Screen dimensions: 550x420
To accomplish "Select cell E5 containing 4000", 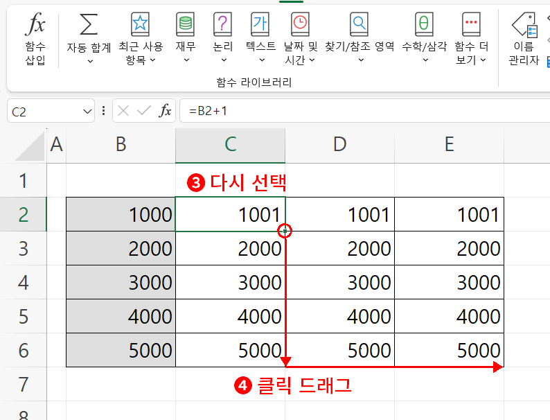I will point(449,317).
